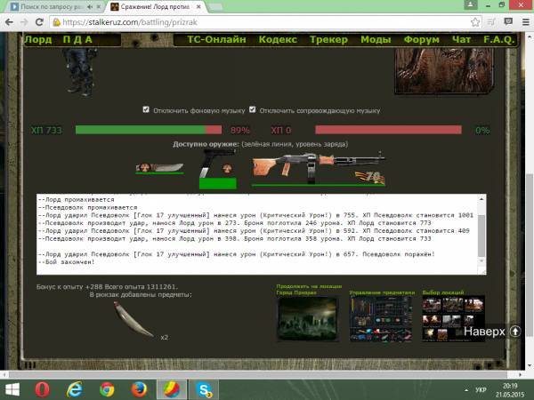Select the knife weapon icon
The height and width of the screenshot is (400, 534).
tap(158, 167)
